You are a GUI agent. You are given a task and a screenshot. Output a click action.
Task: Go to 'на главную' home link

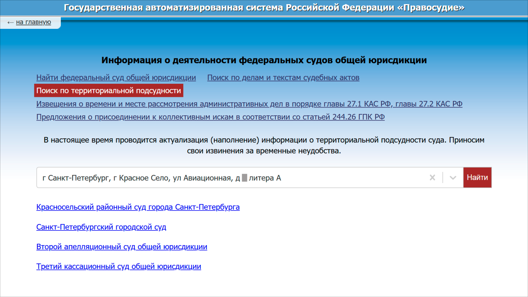click(x=33, y=22)
